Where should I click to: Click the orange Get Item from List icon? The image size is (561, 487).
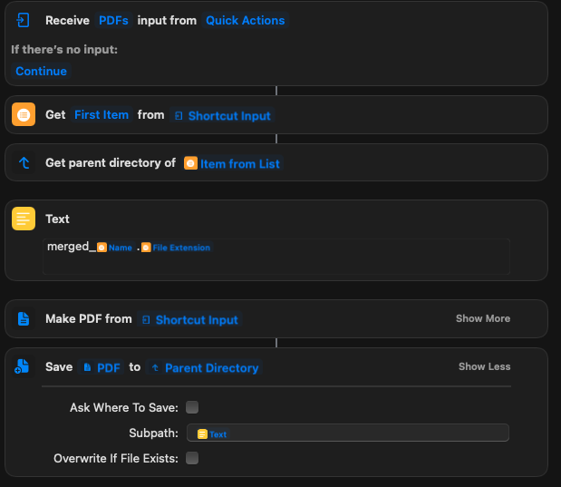click(24, 115)
